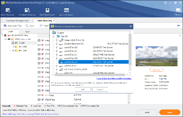Collapse the This PC node
Viewport: 183px width, 117px height.
point(53,36)
